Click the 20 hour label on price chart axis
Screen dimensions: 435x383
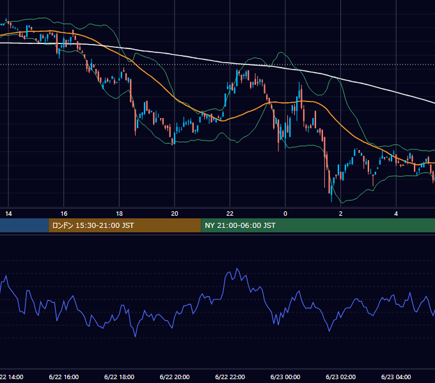coord(175,214)
